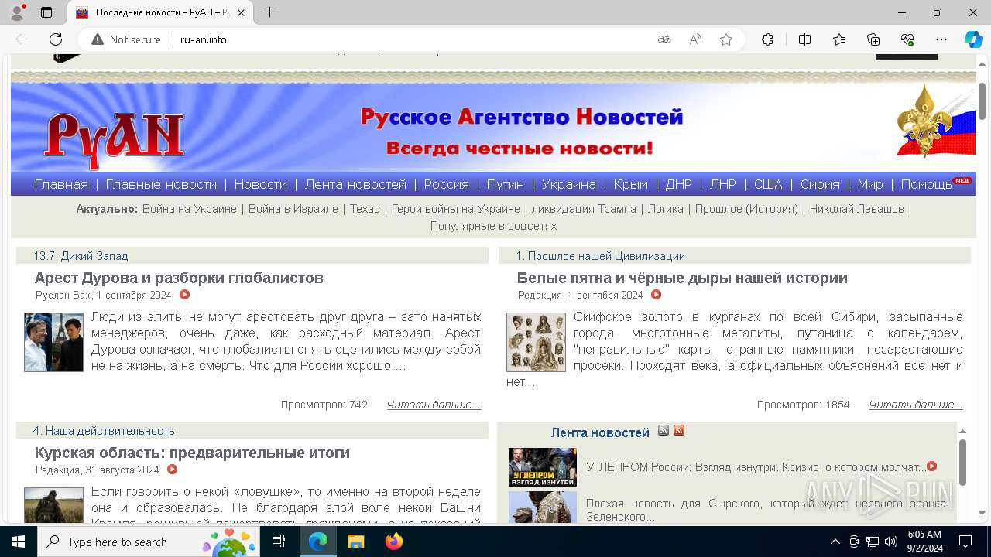
Task: Click the browser Back arrow
Action: (x=22, y=39)
